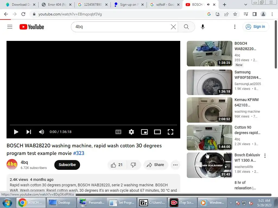This screenshot has width=278, height=208.
Task: Skip to the next video
Action: point(29,132)
